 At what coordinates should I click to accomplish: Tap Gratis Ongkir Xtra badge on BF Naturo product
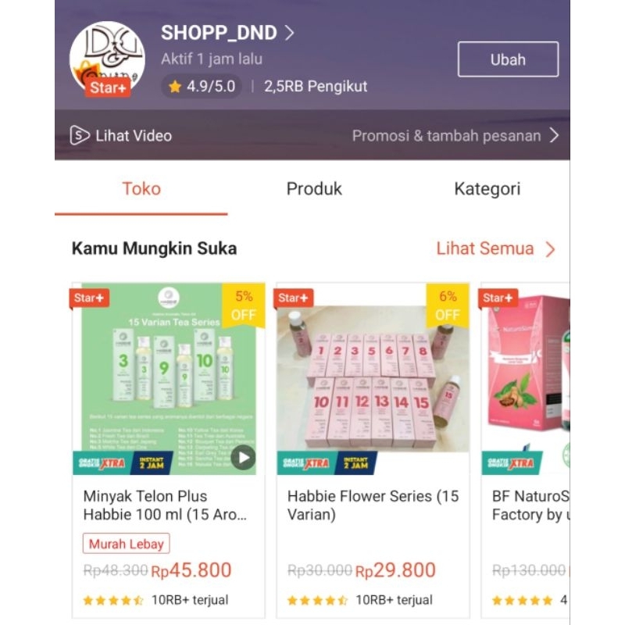[x=512, y=462]
